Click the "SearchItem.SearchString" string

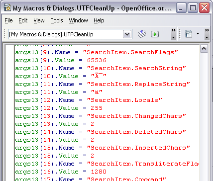(136, 68)
